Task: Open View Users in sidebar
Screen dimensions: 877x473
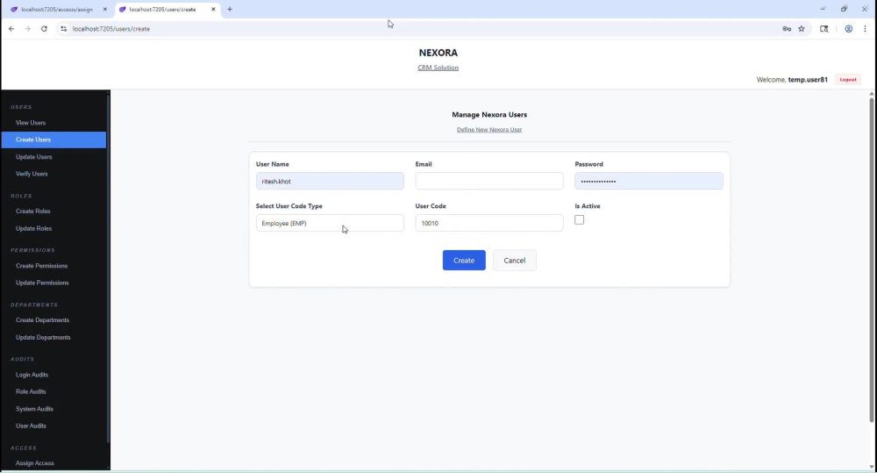Action: coord(31,123)
